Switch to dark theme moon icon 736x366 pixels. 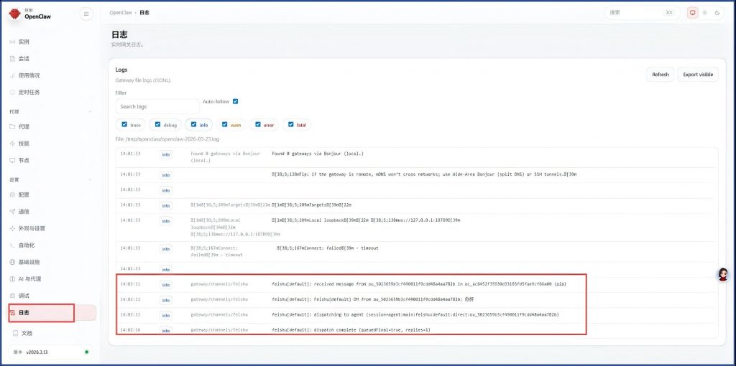[717, 13]
